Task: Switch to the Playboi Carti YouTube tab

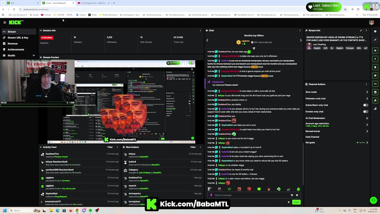Action: [x=94, y=3]
